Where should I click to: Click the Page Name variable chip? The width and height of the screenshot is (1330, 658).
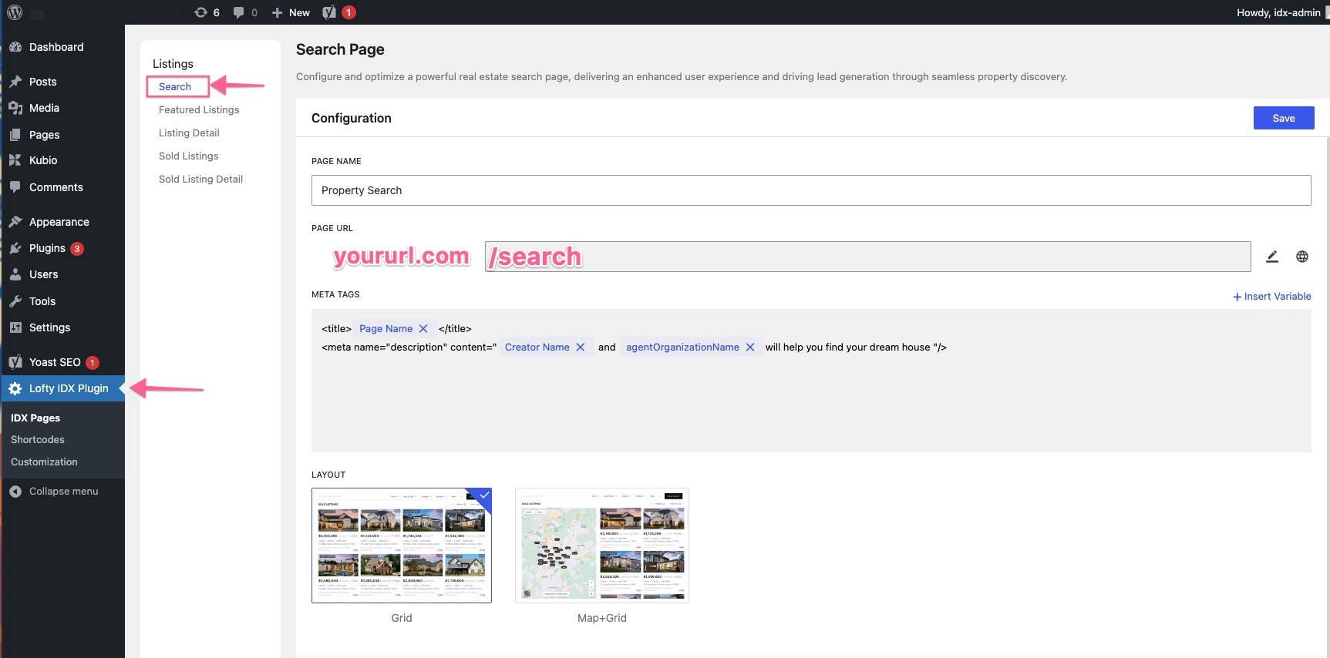[x=395, y=328]
